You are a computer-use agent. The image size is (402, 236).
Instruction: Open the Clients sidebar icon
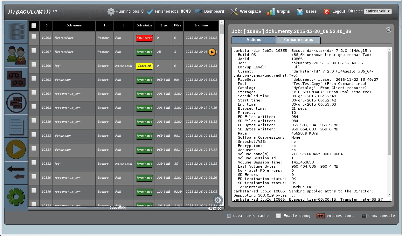16,55
